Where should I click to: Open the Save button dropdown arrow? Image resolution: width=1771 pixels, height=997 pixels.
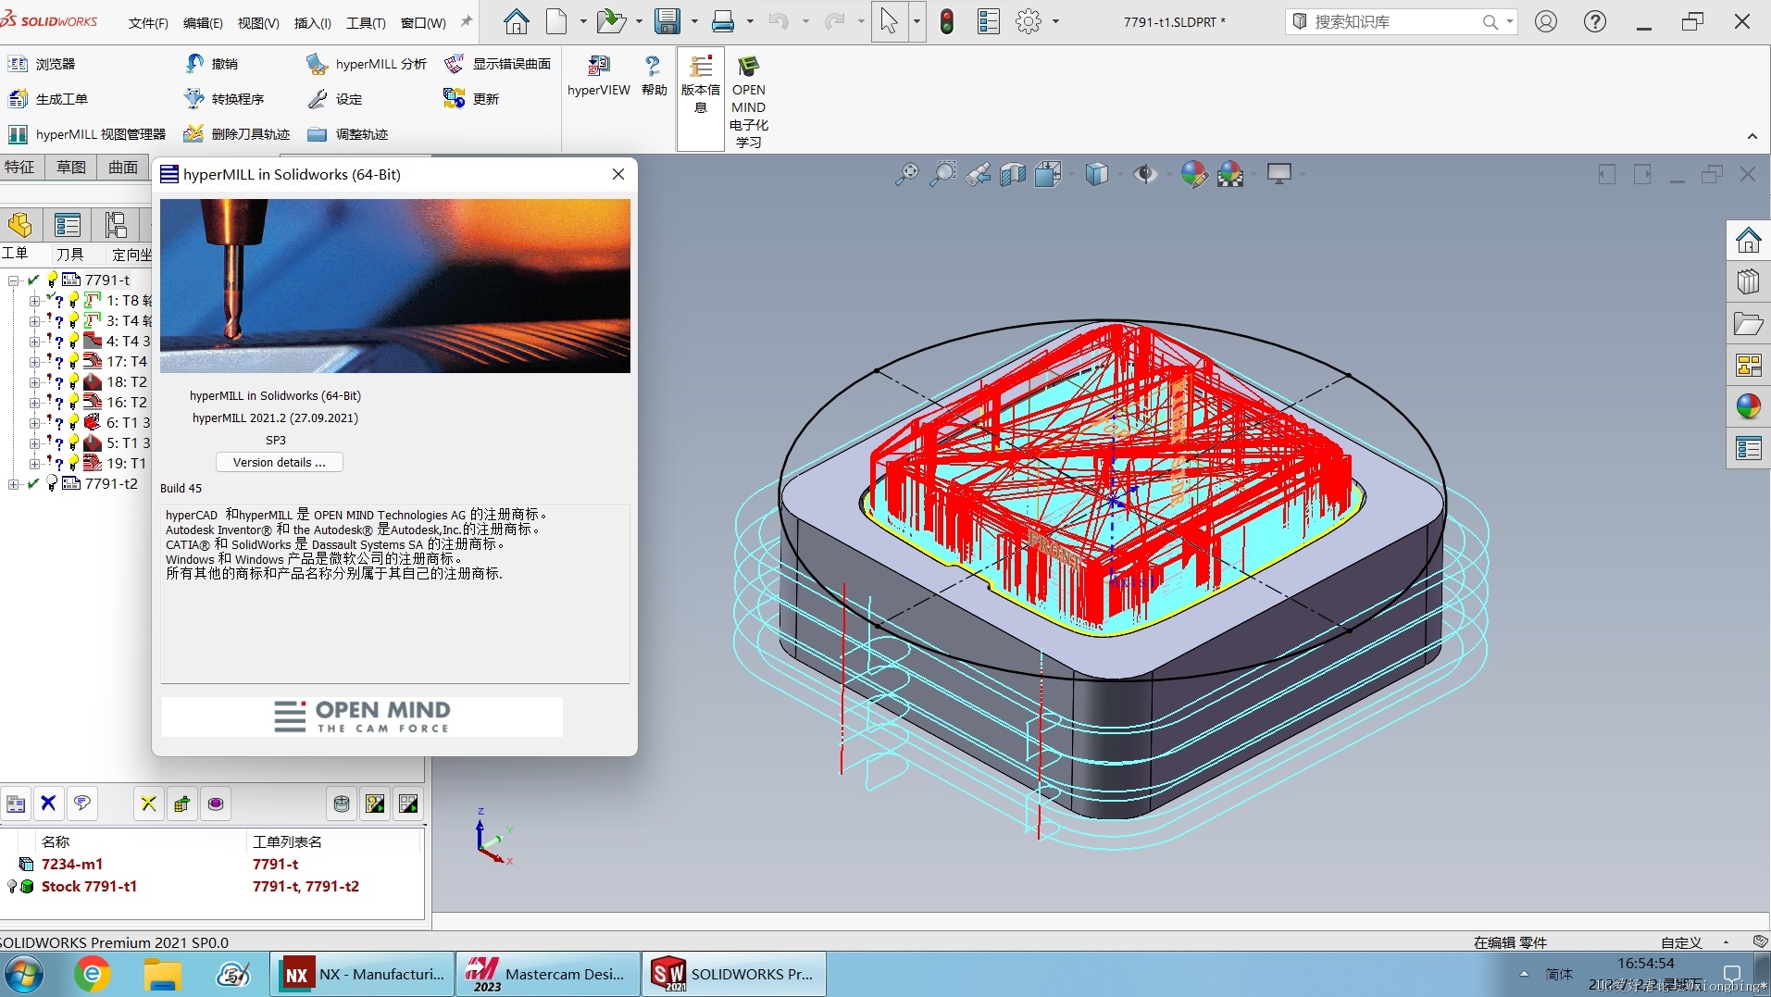[x=693, y=21]
